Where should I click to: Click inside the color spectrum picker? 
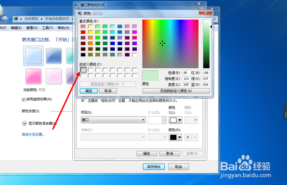click(x=170, y=44)
